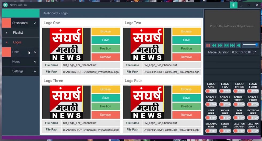
Task: Toggle LOGO THREE stop switch
Action: [239, 91]
